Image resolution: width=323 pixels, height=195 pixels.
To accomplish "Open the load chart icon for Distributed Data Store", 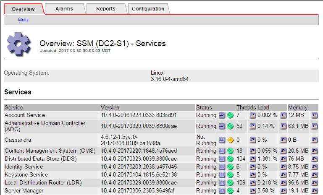I will [284, 159].
